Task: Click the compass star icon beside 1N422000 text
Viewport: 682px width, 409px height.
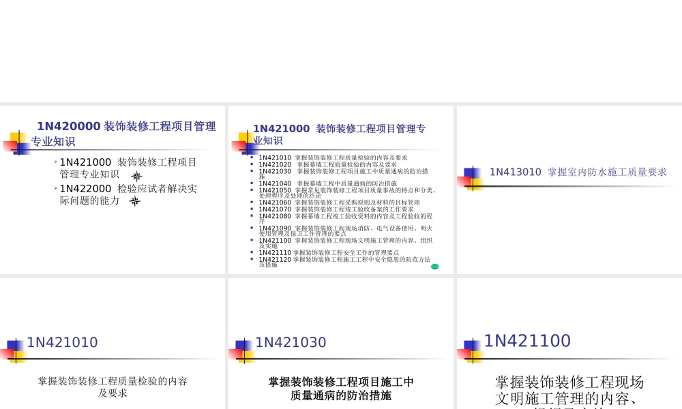Action: [x=135, y=201]
